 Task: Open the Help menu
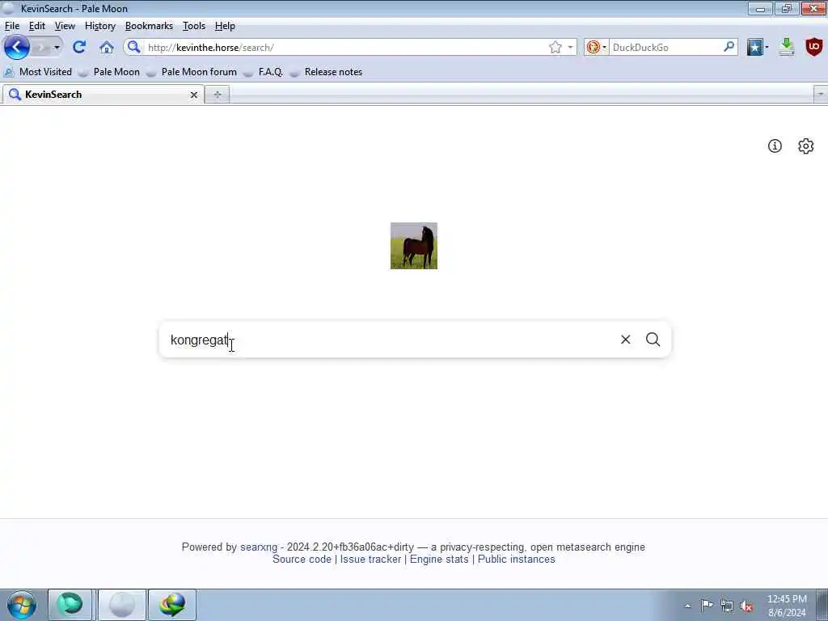[225, 26]
